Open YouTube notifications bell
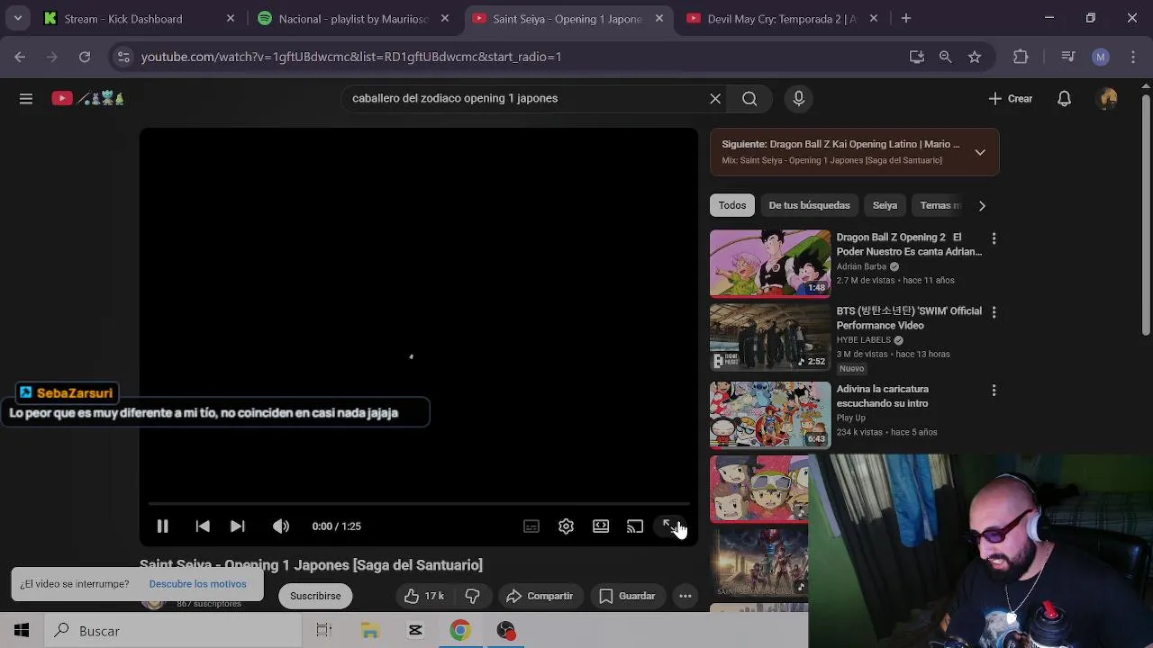The width and height of the screenshot is (1153, 648). coord(1065,99)
